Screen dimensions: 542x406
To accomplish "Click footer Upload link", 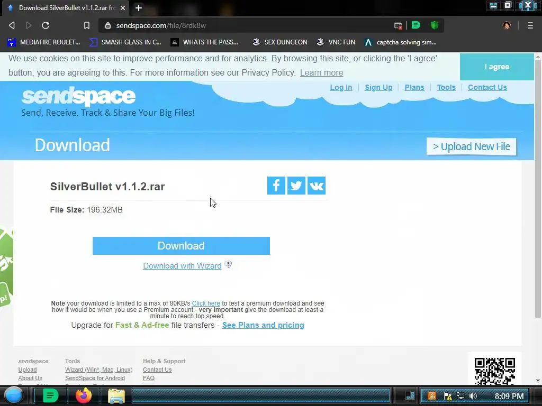I will click(x=28, y=370).
